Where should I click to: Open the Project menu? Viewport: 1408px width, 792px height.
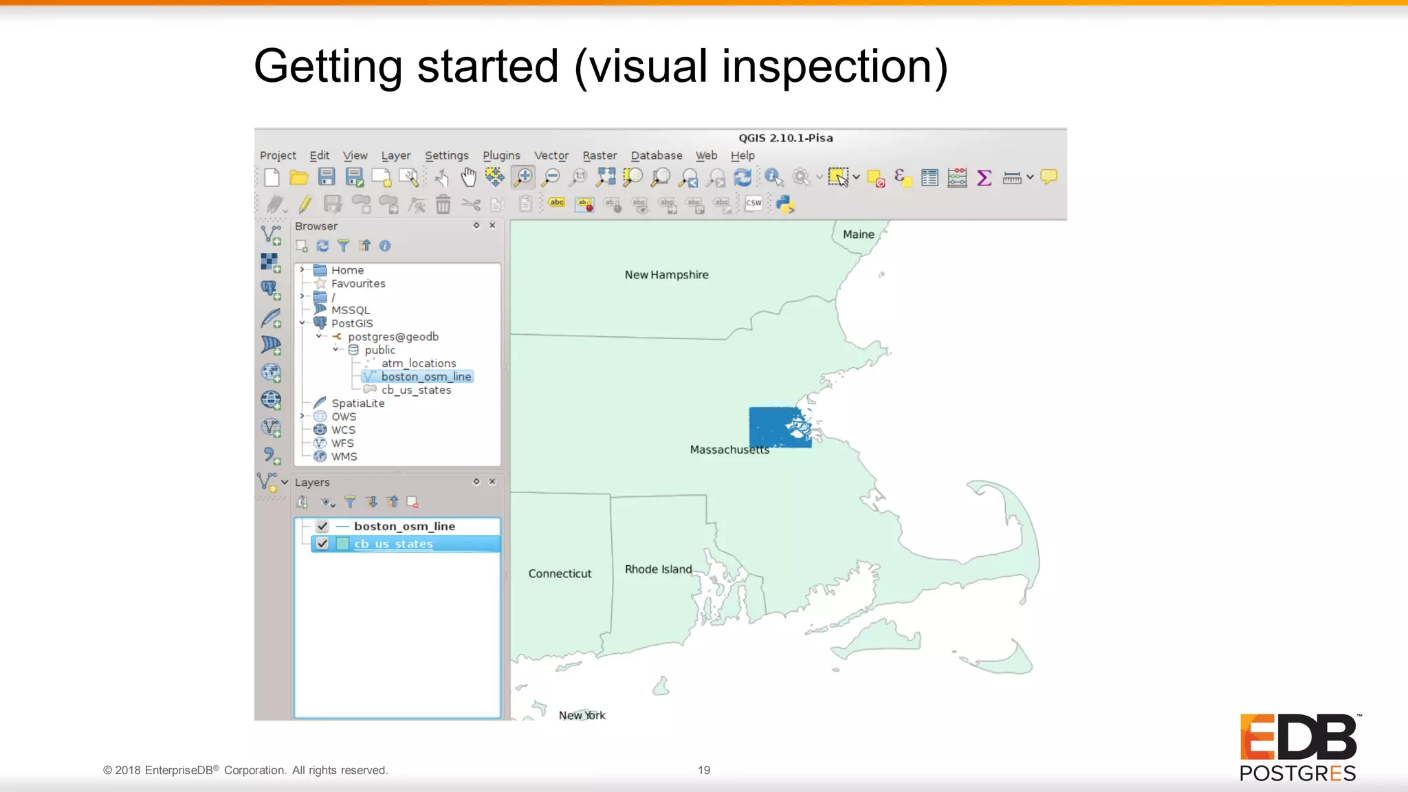278,155
